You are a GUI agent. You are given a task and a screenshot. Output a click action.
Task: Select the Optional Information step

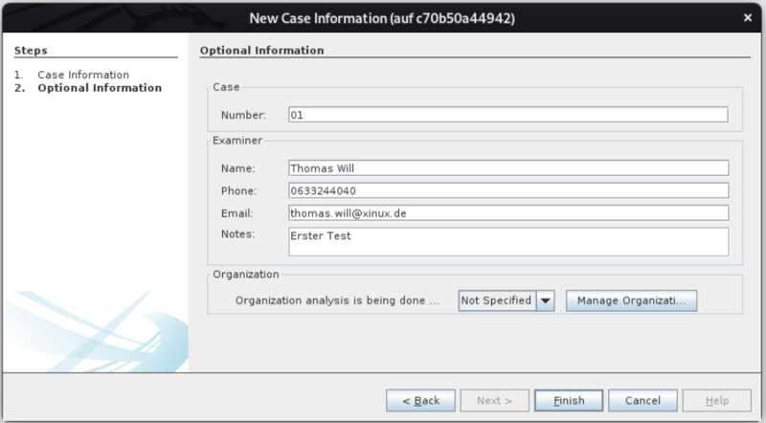(99, 88)
